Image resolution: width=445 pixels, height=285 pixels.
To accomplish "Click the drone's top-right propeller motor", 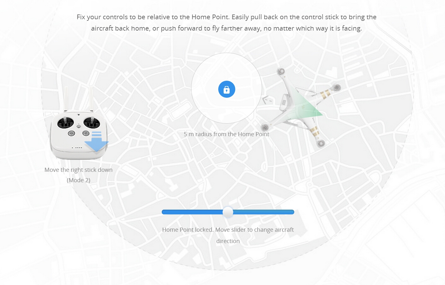I will 337,87.
